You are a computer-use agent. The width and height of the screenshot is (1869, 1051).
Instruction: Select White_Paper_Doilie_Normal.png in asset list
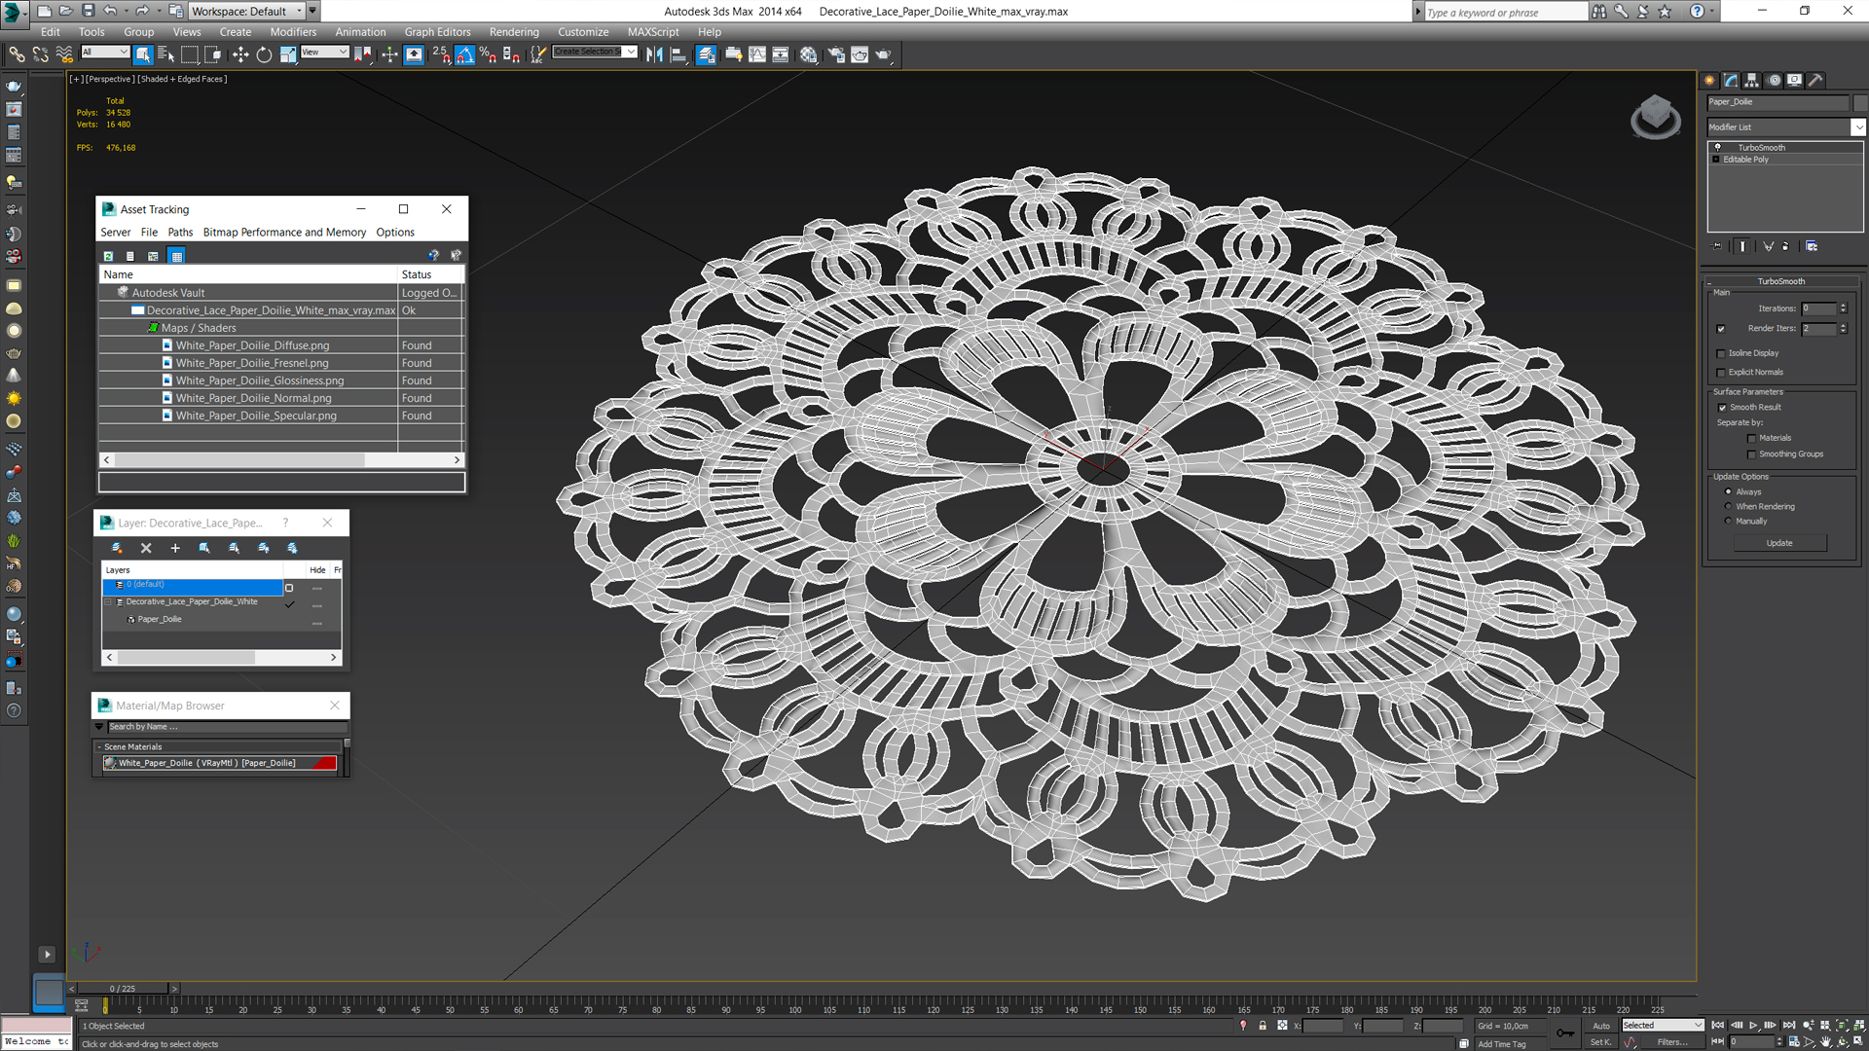point(253,398)
